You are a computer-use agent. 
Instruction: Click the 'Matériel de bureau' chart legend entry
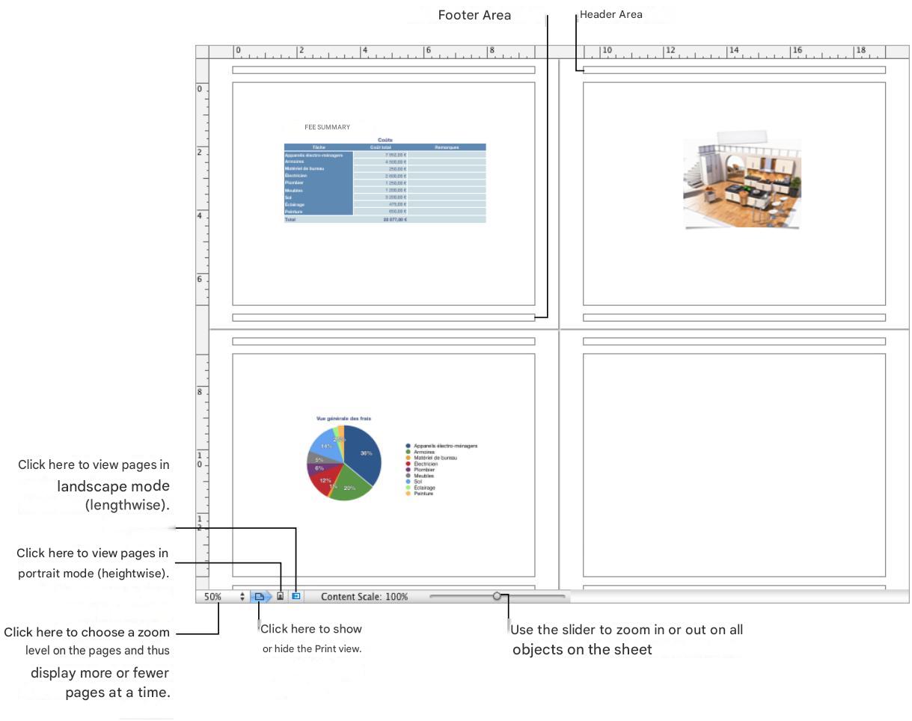pos(432,458)
